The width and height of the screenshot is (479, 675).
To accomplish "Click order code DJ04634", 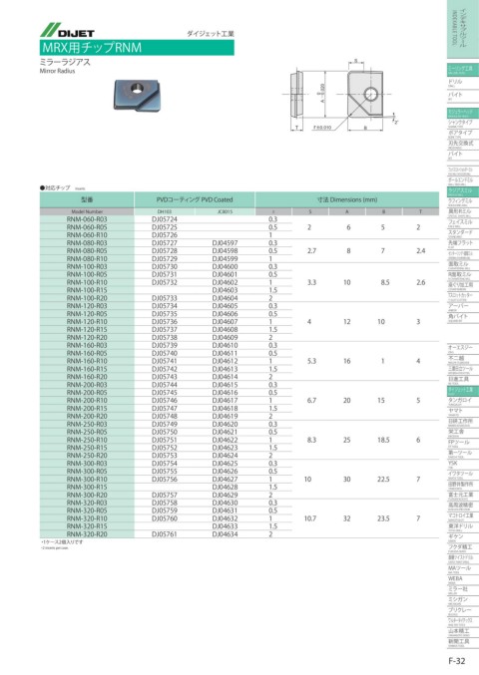I will tap(225, 534).
